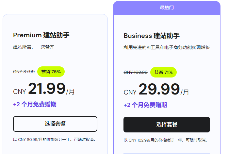
Task: Click the 建站所需，一次备齐 subtitle
Action: coord(34,47)
